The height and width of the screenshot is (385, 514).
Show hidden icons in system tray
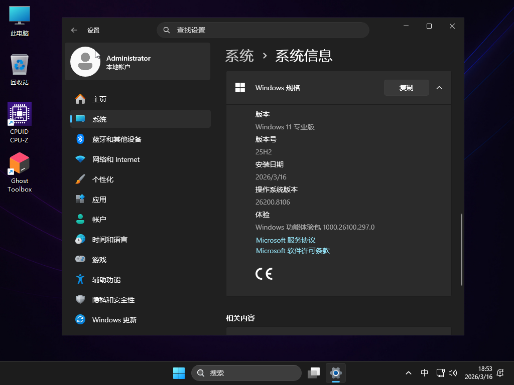409,373
